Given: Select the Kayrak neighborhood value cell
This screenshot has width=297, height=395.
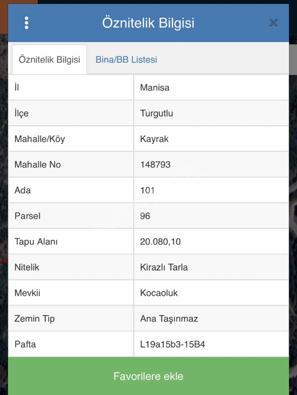Looking at the screenshot, I should coord(211,139).
